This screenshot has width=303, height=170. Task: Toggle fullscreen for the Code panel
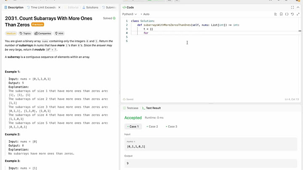click(x=292, y=7)
